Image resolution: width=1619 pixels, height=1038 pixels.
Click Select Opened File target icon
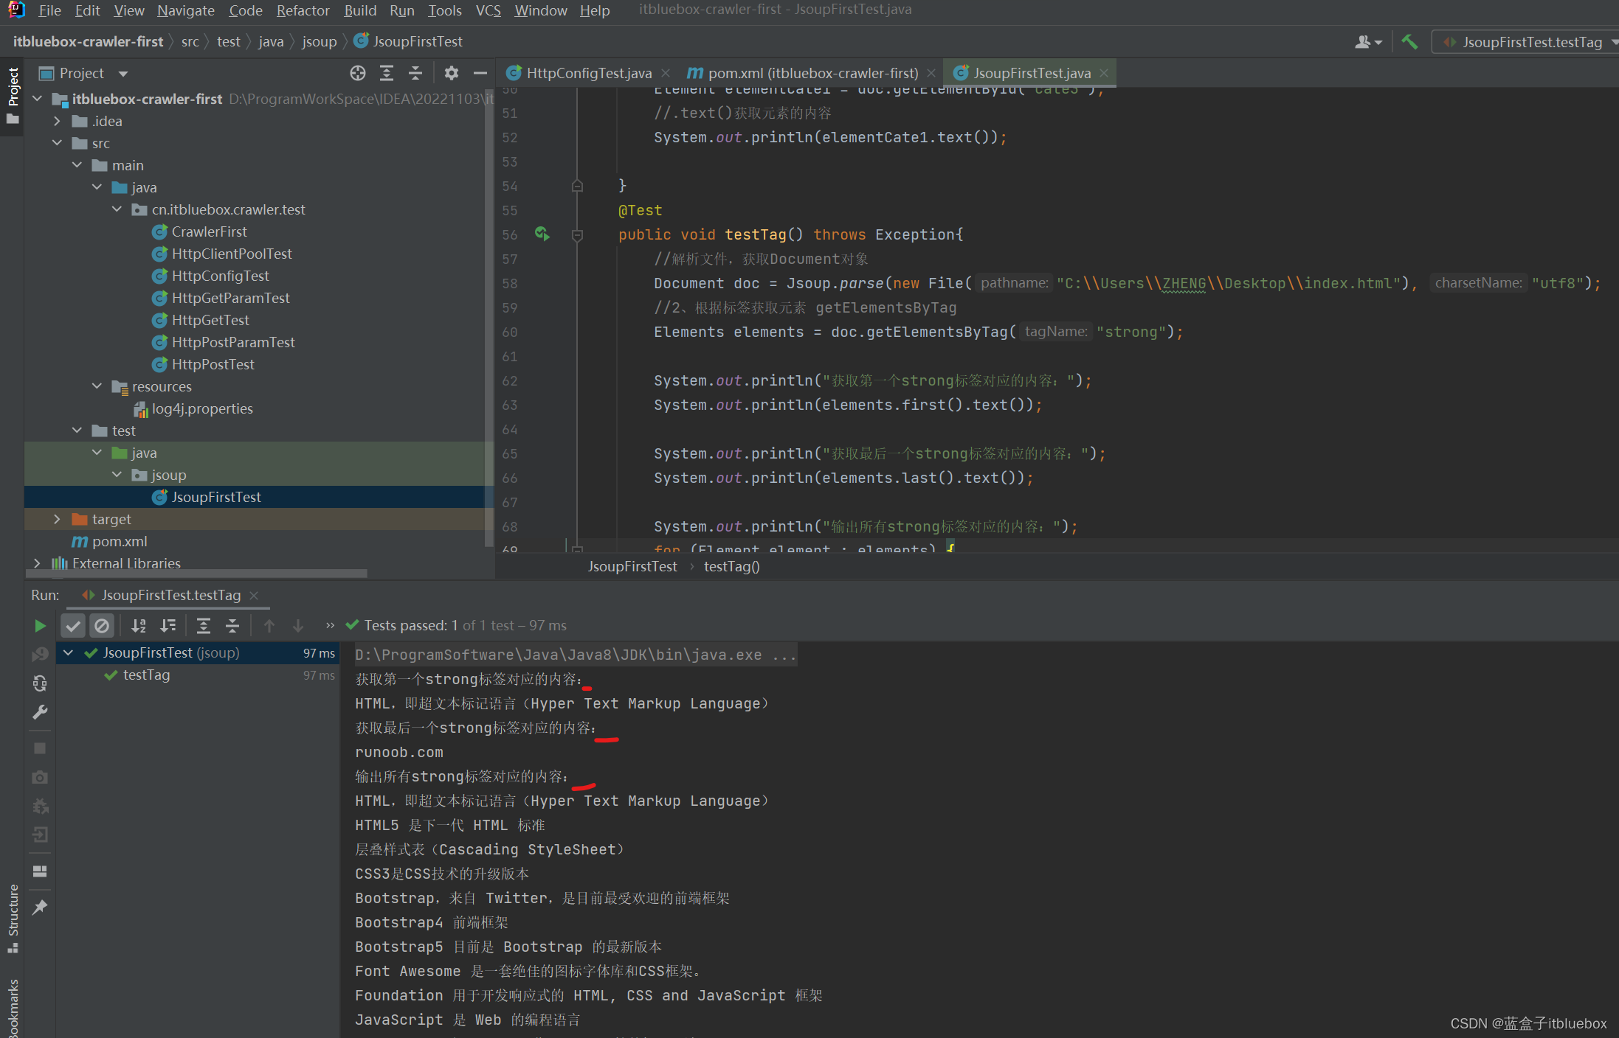pyautogui.click(x=358, y=73)
